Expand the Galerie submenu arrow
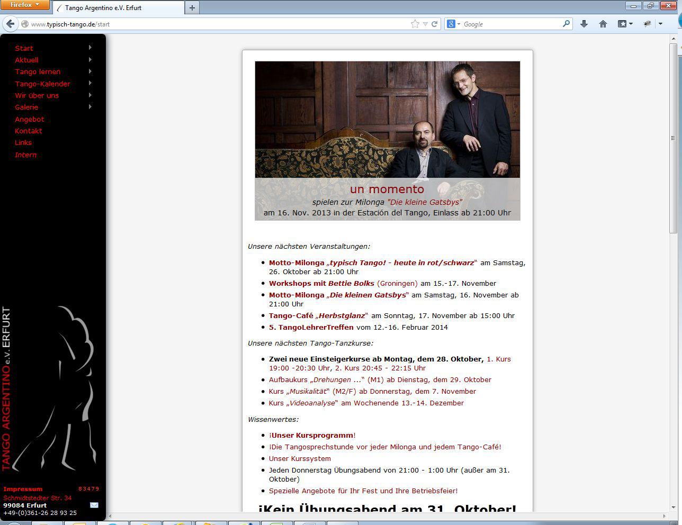This screenshot has height=525, width=682. tap(91, 107)
